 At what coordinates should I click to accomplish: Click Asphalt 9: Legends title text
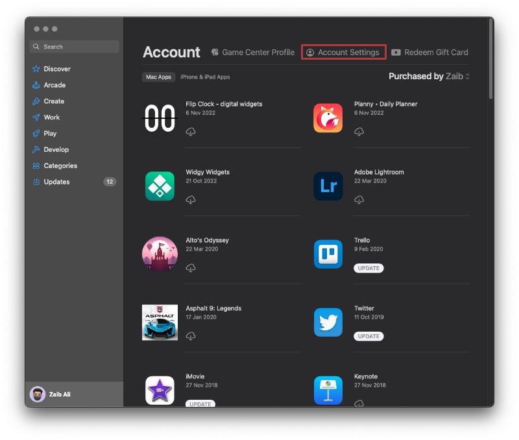coord(213,308)
